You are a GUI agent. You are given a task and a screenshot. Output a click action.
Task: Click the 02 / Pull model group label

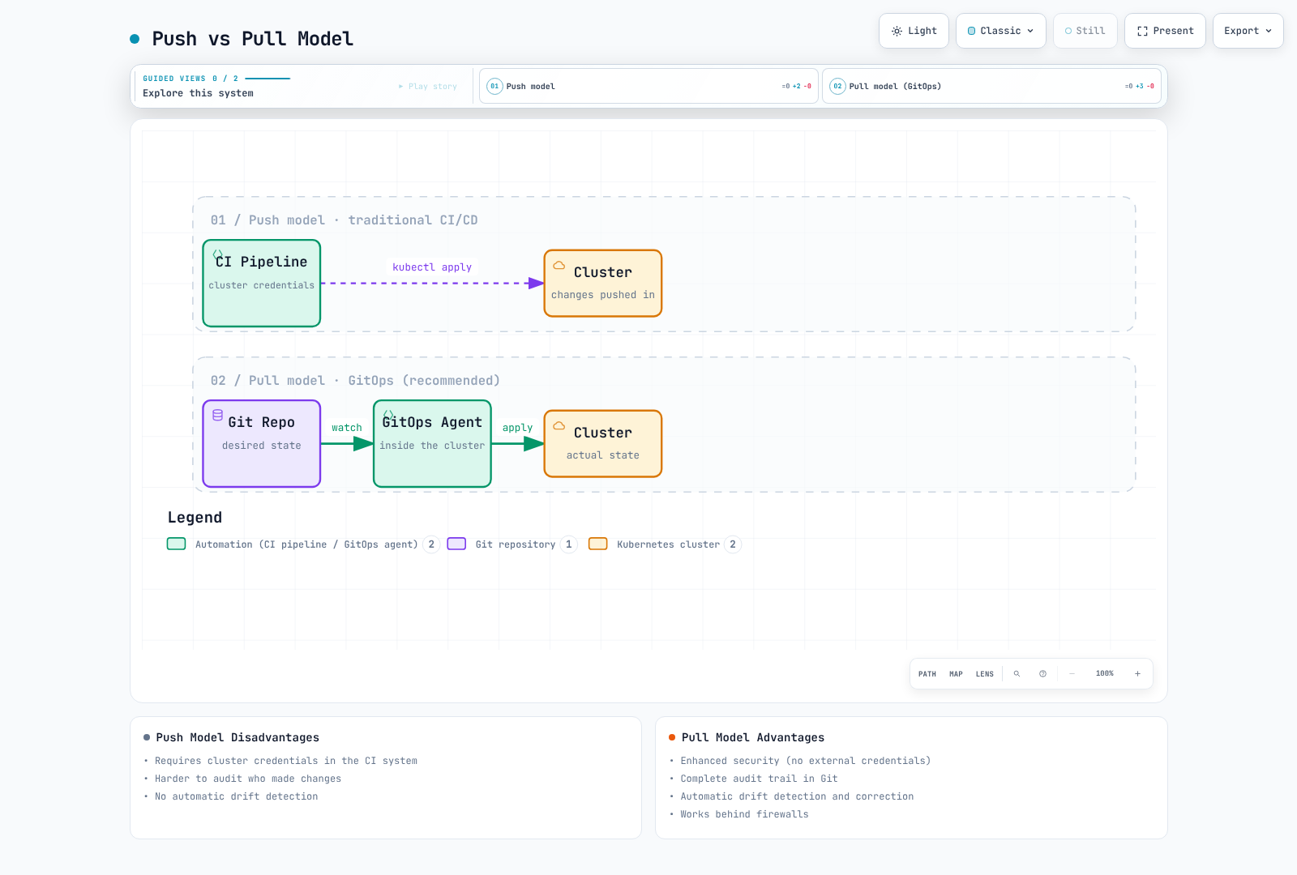355,381
